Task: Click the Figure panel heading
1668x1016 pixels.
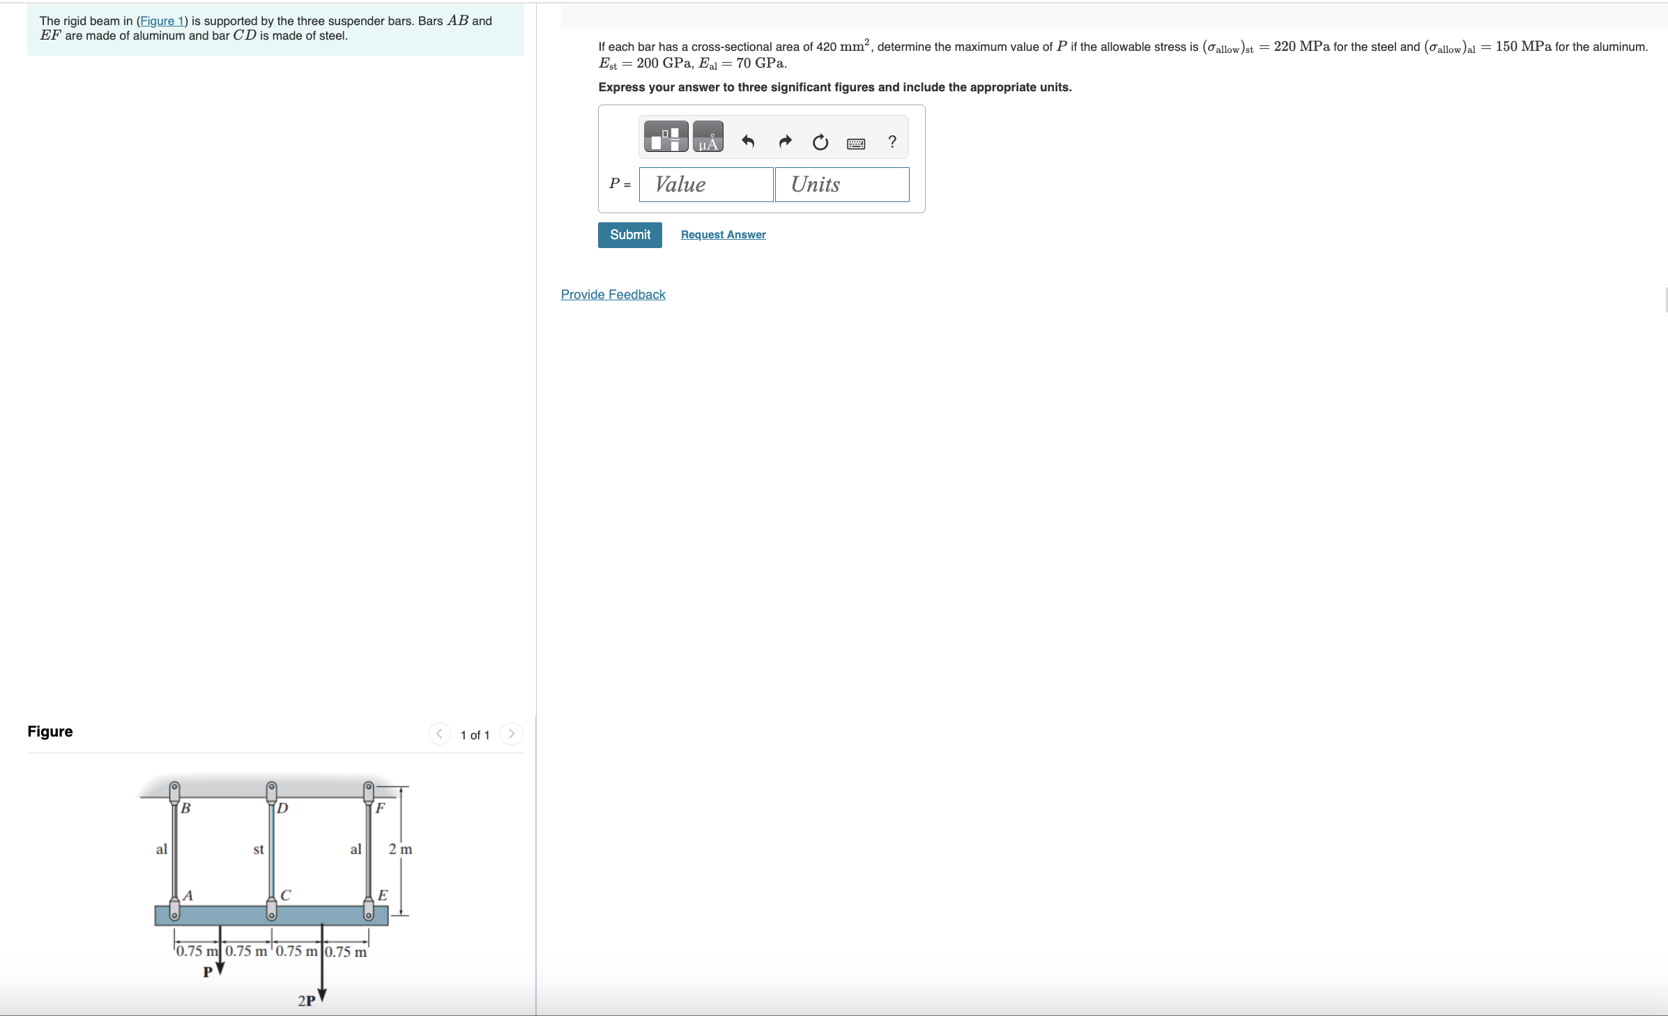Action: click(x=50, y=731)
